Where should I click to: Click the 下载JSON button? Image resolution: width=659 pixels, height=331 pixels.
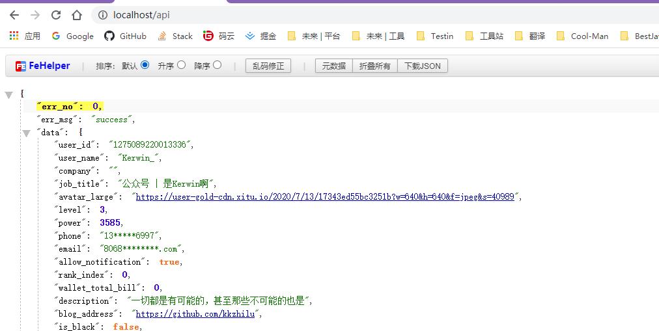pos(423,66)
